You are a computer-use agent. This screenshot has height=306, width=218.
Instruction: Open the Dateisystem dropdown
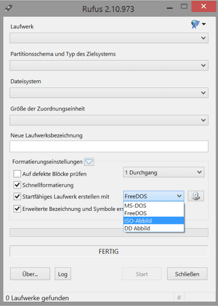tap(109, 93)
